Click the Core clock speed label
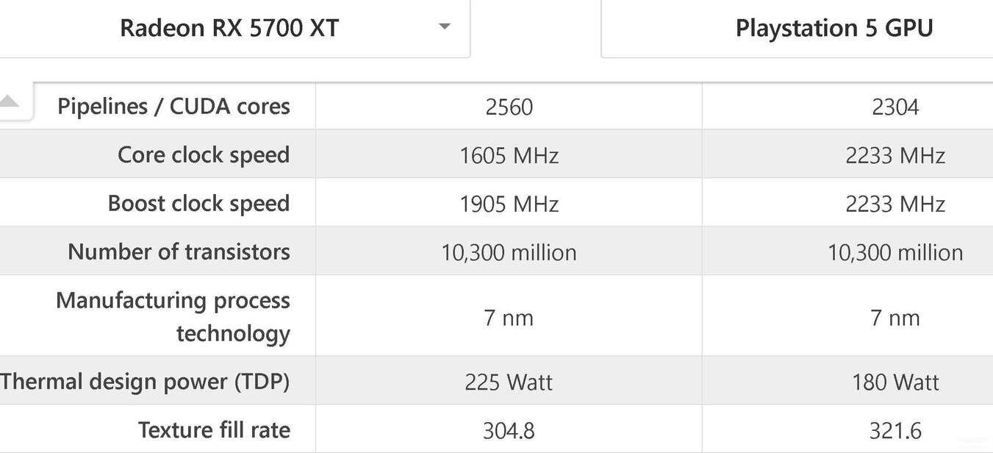 coord(204,155)
